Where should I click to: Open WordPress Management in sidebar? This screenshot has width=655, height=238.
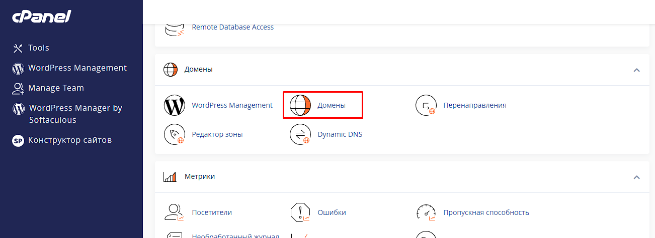(77, 68)
